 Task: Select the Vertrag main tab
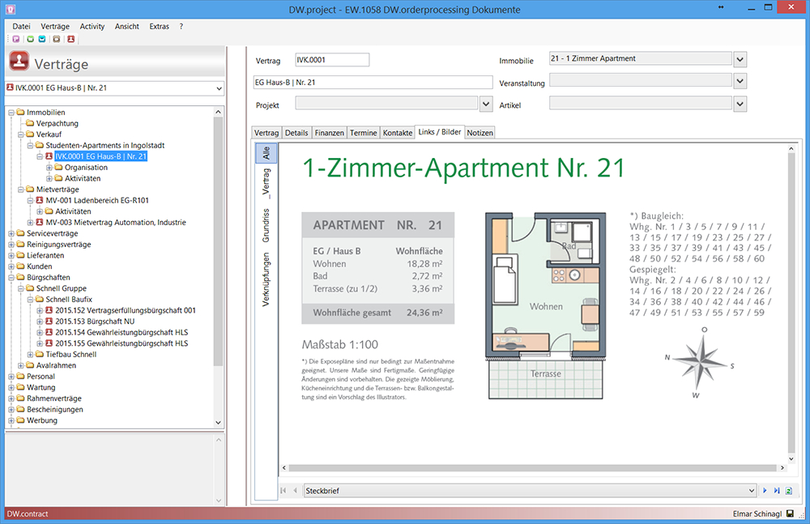[266, 133]
